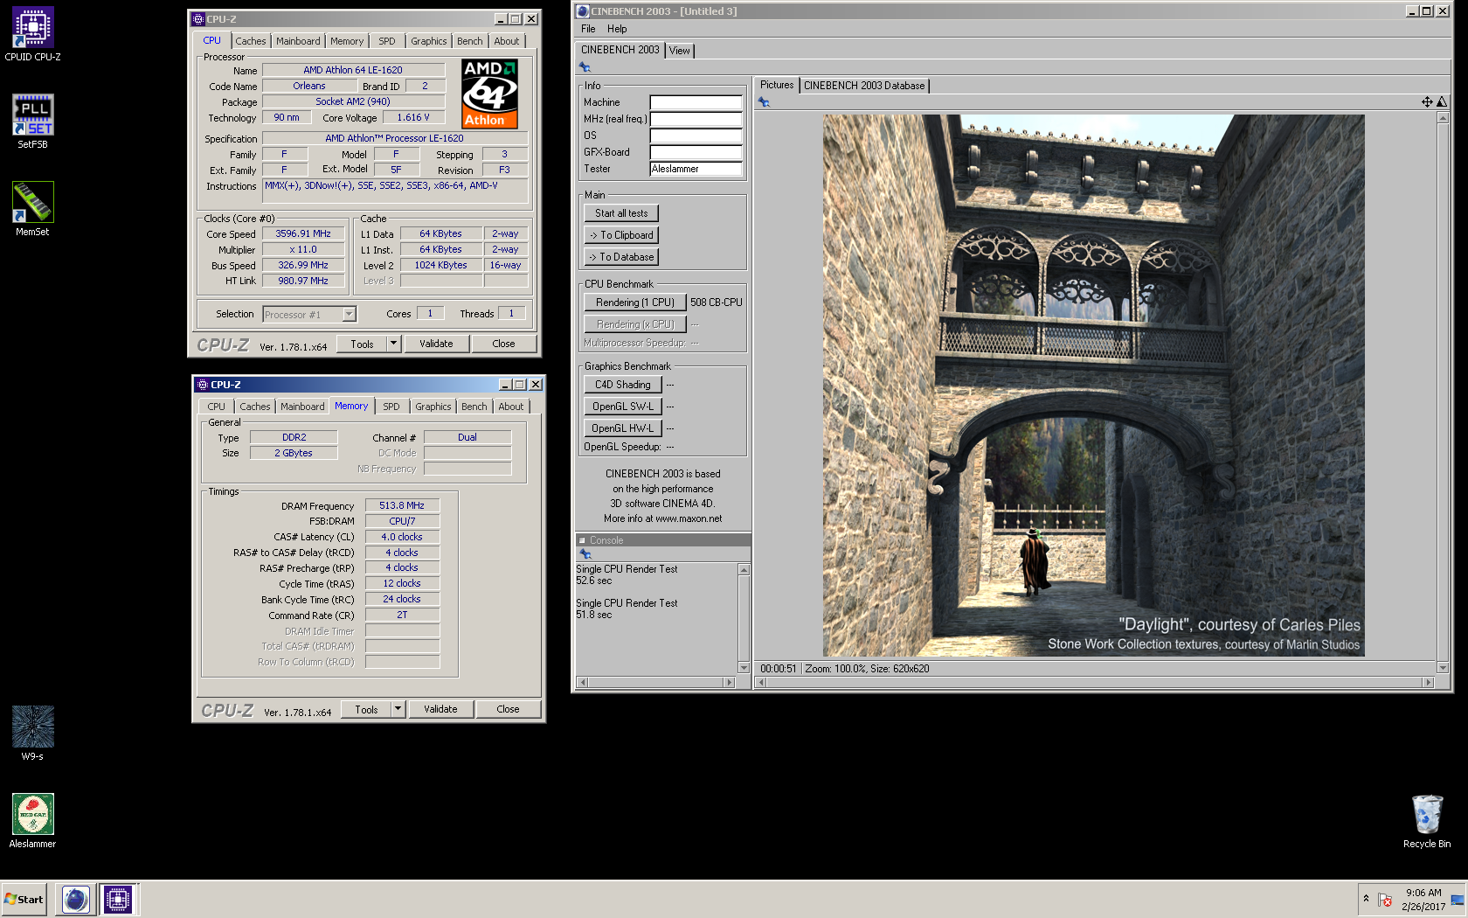This screenshot has width=1468, height=918.
Task: Click the network tray icon
Action: click(x=1457, y=900)
